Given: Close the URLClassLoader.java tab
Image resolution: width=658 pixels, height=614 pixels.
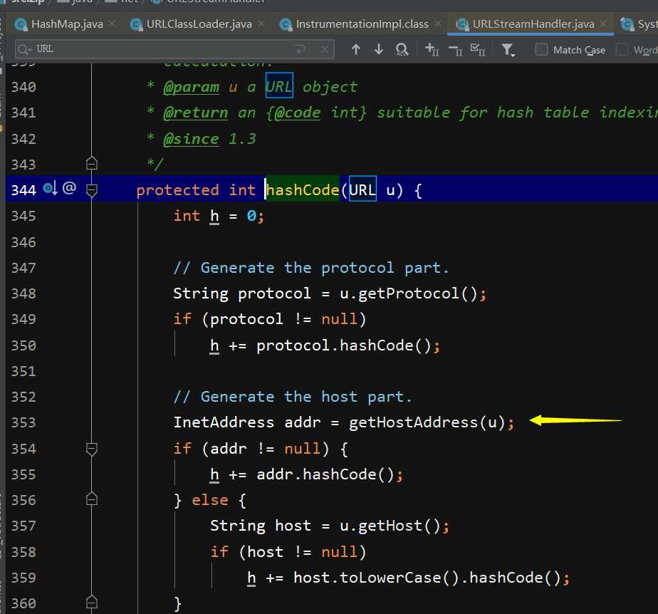Looking at the screenshot, I should (261, 24).
